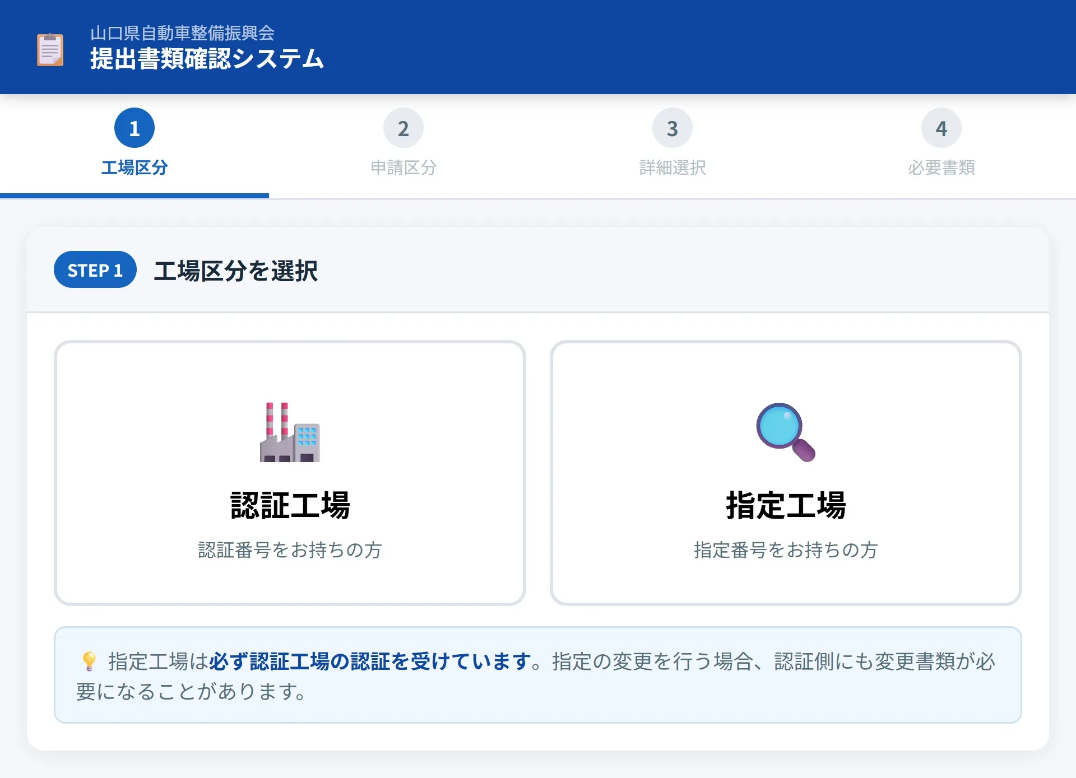Click the 工場区分 step label
This screenshot has height=778, width=1076.
click(x=134, y=167)
